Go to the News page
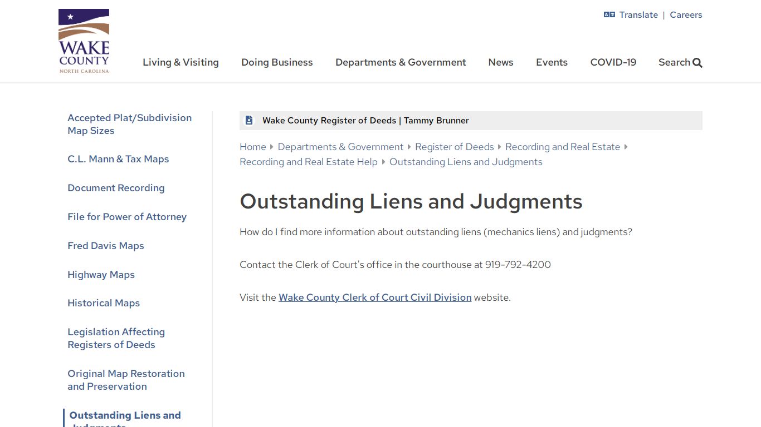 coord(501,62)
